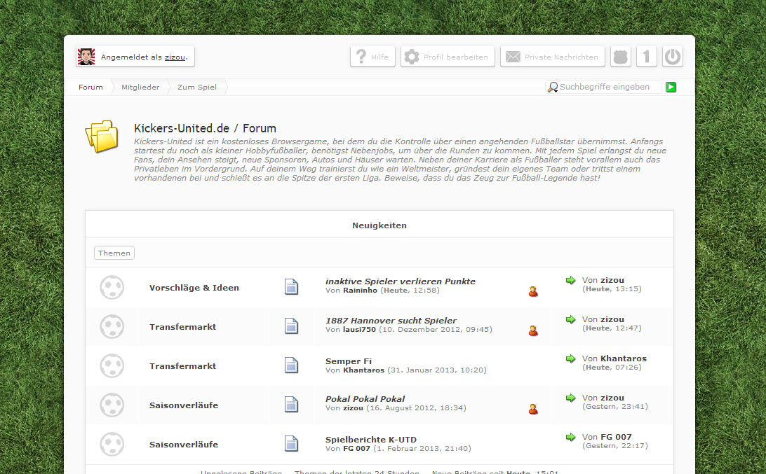Image resolution: width=766 pixels, height=474 pixels.
Task: Open thread Spielberichte K-UTD
Action: click(371, 440)
